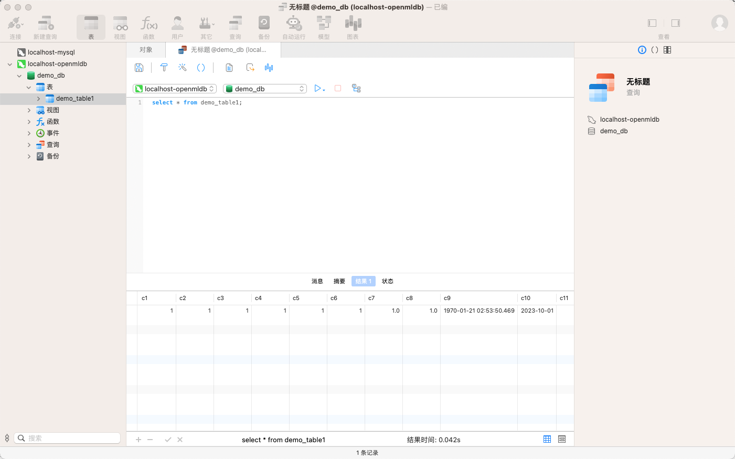The image size is (735, 459).
Task: Toggle the left sidebar panel visibility
Action: tap(652, 23)
